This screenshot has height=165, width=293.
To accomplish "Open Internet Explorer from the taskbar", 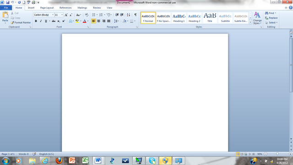I will [45, 160].
